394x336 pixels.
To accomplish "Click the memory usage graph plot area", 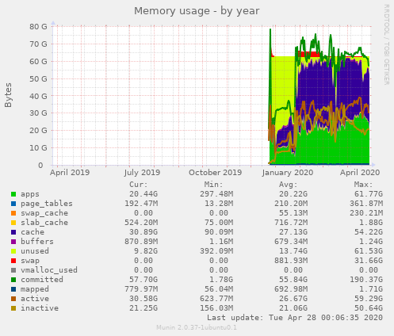I will coord(212,96).
